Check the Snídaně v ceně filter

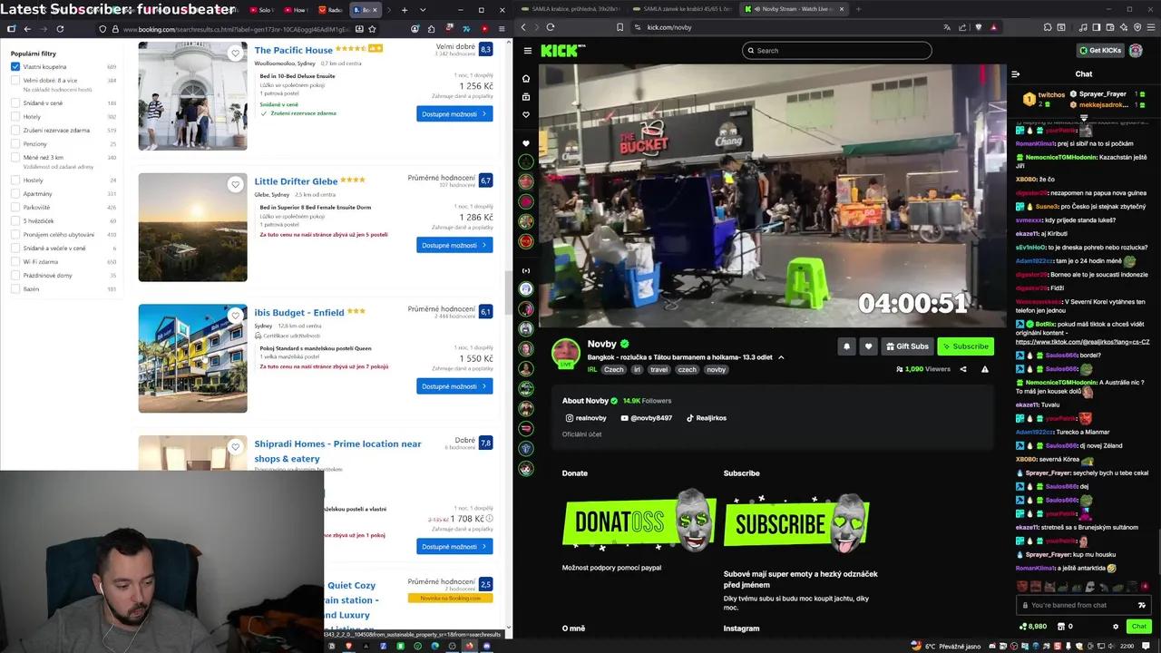(x=15, y=103)
